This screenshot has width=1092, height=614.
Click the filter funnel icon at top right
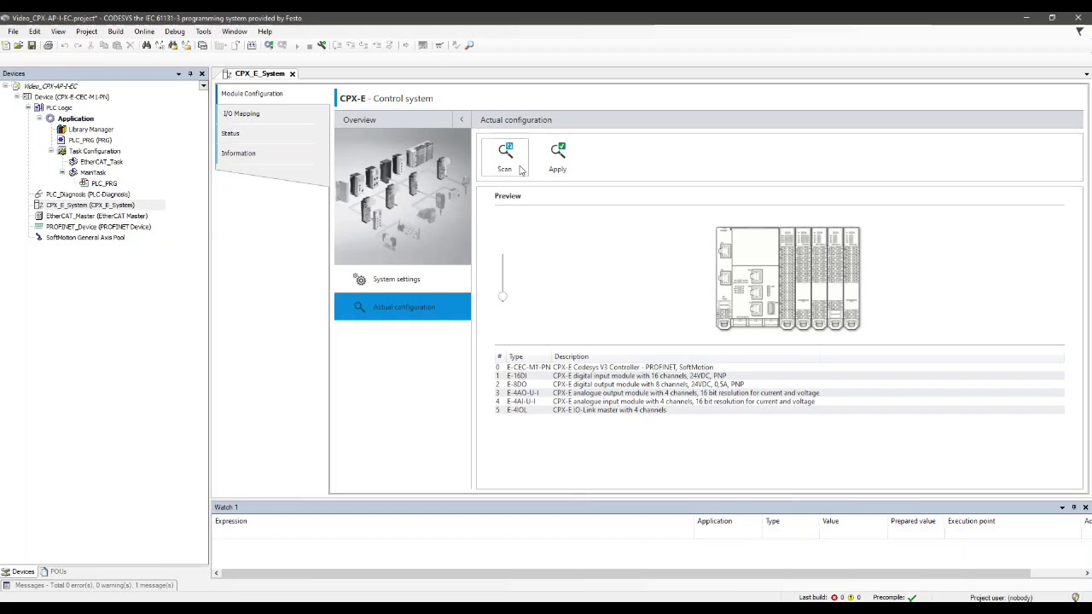[x=1079, y=32]
